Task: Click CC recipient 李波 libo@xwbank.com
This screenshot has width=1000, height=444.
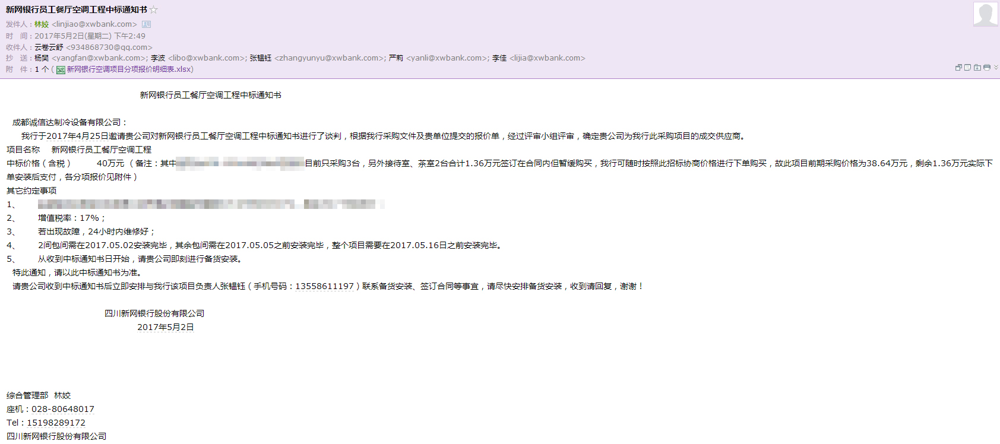Action: [199, 58]
